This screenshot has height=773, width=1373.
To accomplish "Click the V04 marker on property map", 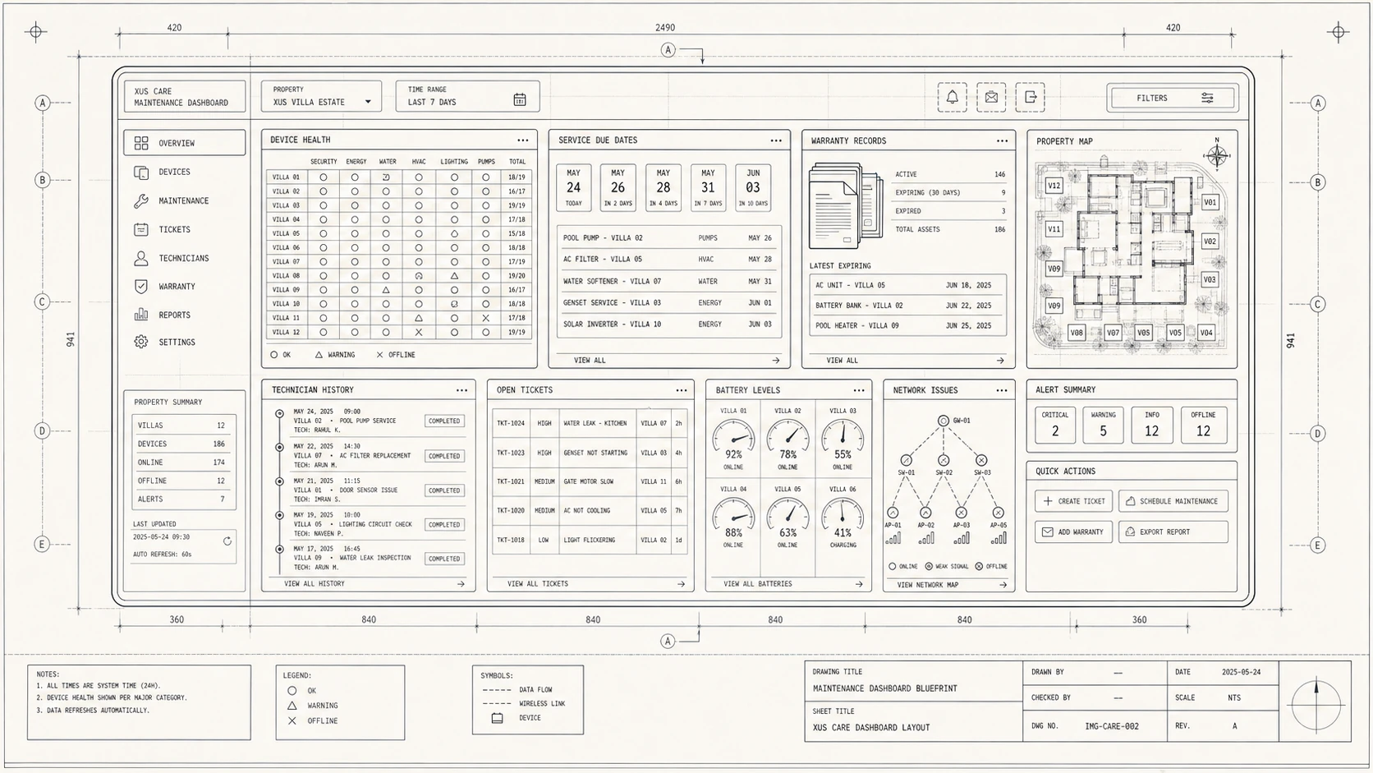I will point(1205,333).
